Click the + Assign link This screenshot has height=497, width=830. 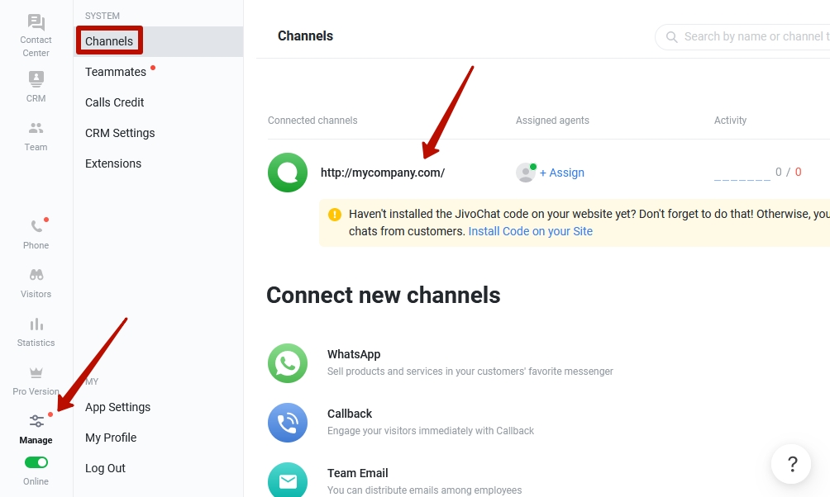(x=561, y=173)
